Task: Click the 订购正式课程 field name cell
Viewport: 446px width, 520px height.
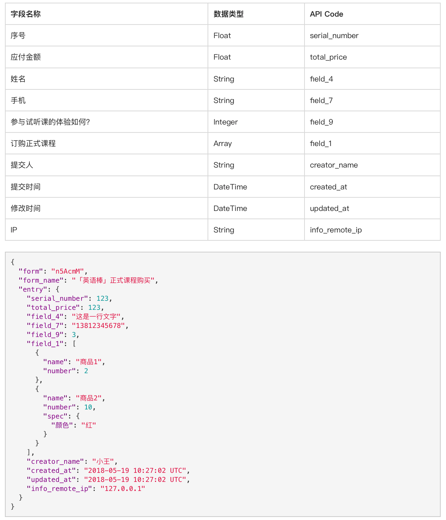Action: point(33,144)
